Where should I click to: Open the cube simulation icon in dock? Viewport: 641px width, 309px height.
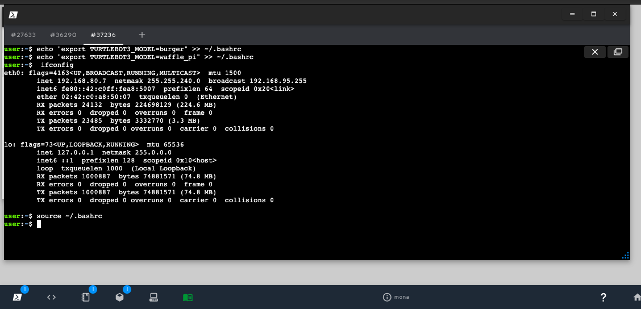point(119,297)
